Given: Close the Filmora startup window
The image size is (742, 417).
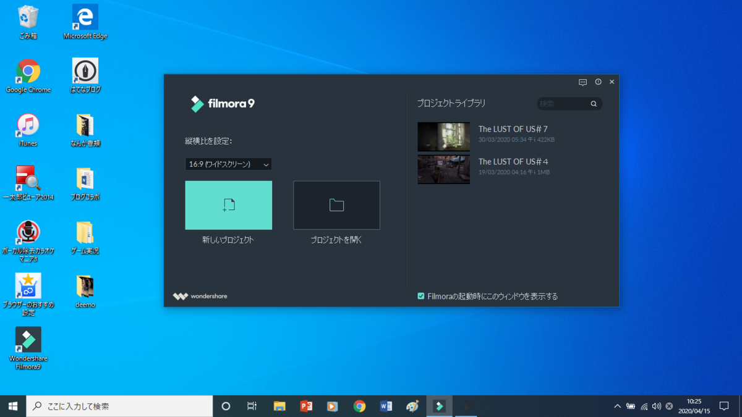Looking at the screenshot, I should pyautogui.click(x=612, y=82).
